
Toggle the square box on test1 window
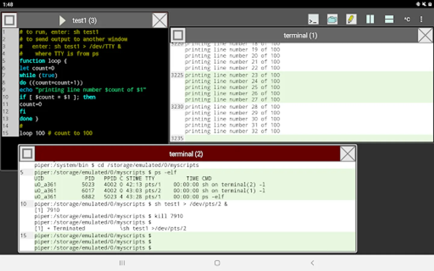tap(9, 20)
